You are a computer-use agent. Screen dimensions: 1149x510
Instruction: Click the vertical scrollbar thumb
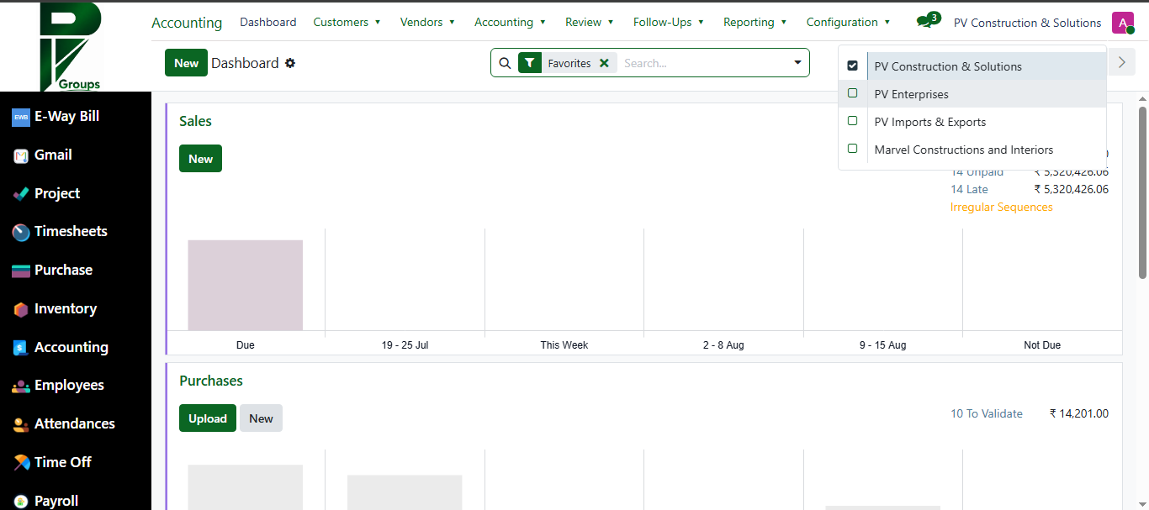[1143, 192]
